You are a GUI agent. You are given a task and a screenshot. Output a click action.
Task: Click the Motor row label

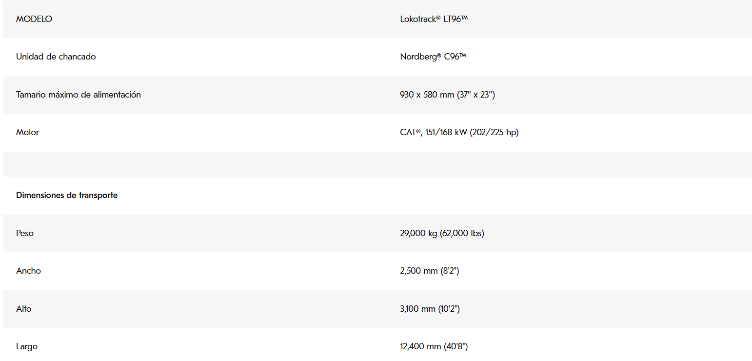pyautogui.click(x=27, y=132)
